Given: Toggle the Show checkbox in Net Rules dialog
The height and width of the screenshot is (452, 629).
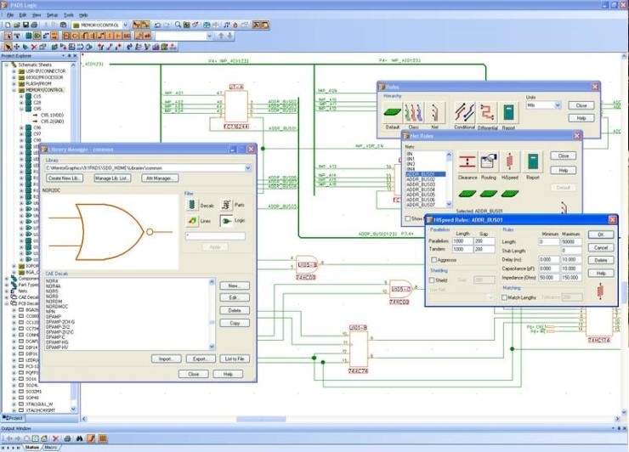Looking at the screenshot, I should (x=408, y=218).
